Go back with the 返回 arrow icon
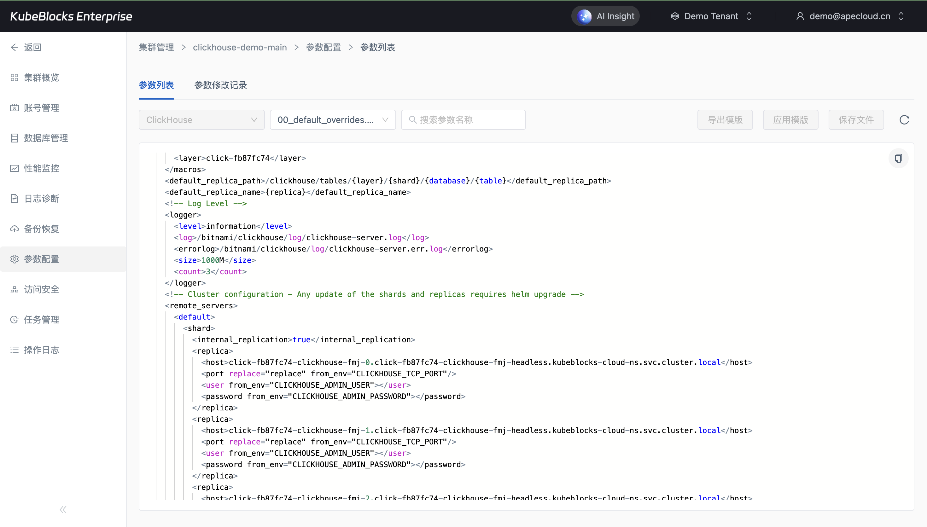The height and width of the screenshot is (527, 927). pos(15,47)
